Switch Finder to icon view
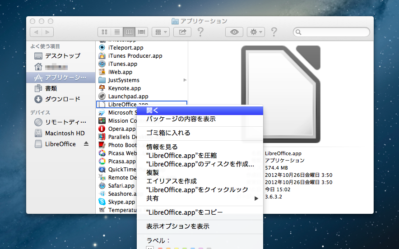 (104, 32)
